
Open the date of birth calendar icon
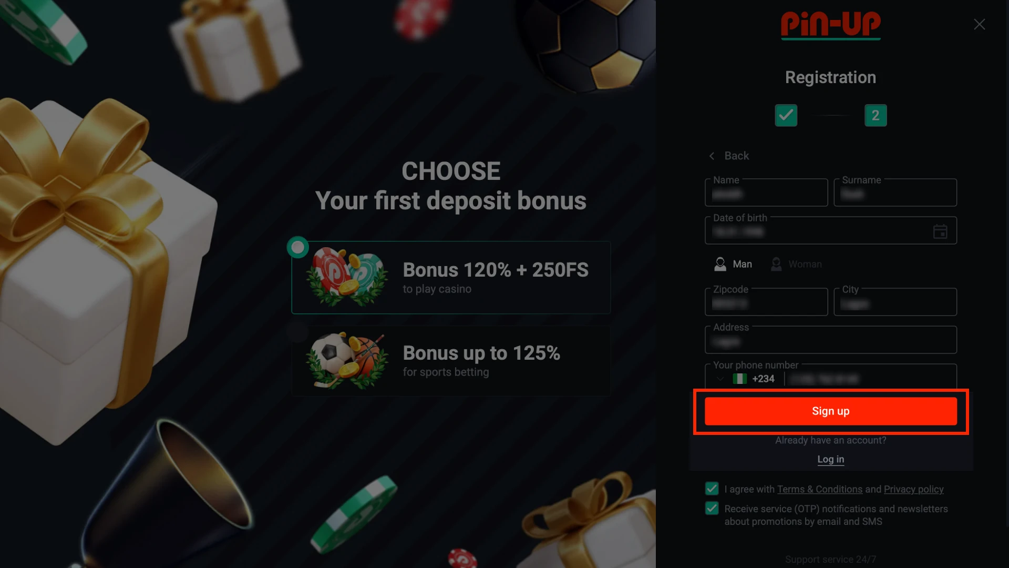tap(940, 231)
